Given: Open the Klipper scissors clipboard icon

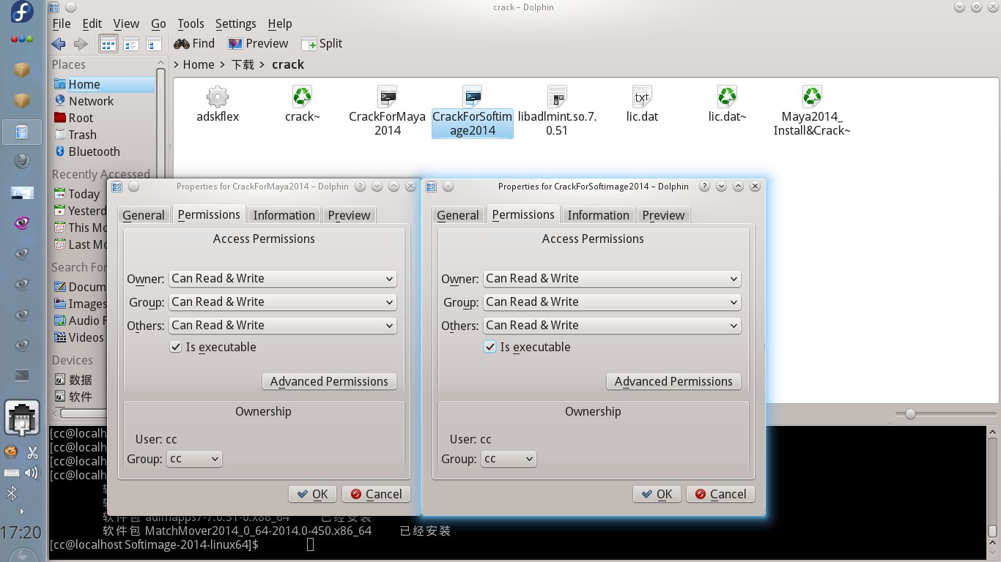Looking at the screenshot, I should (x=32, y=452).
